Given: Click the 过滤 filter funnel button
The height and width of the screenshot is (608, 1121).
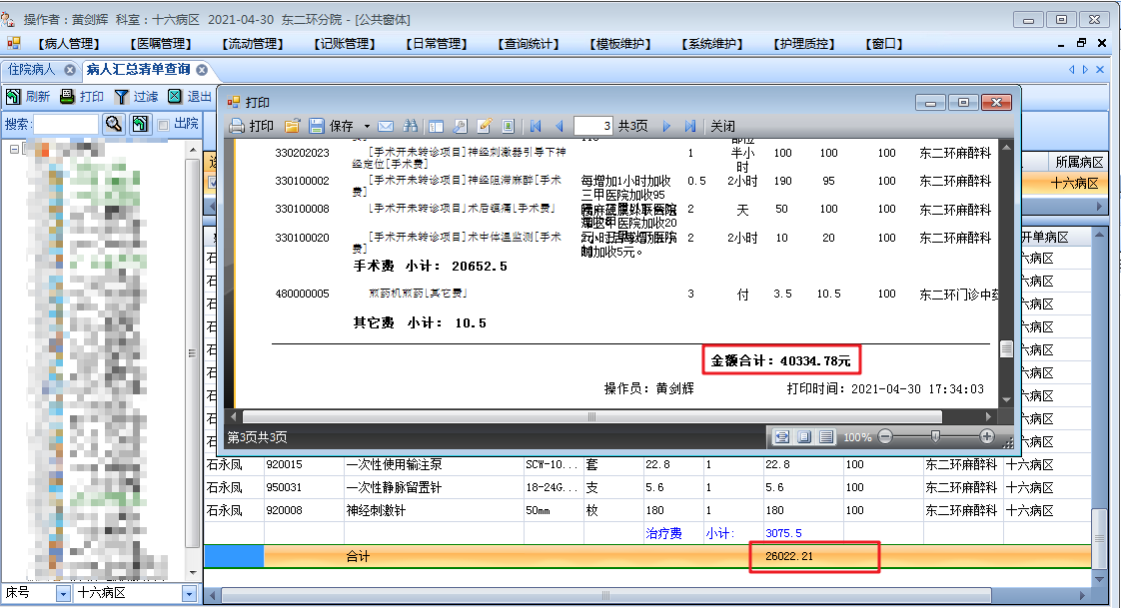Looking at the screenshot, I should pos(136,96).
